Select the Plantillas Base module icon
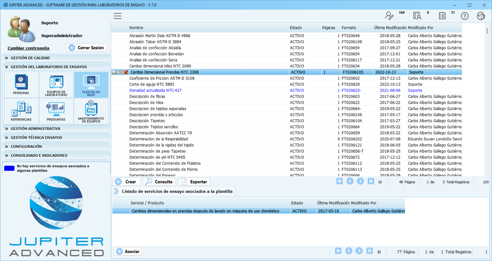The image size is (492, 261). [91, 84]
